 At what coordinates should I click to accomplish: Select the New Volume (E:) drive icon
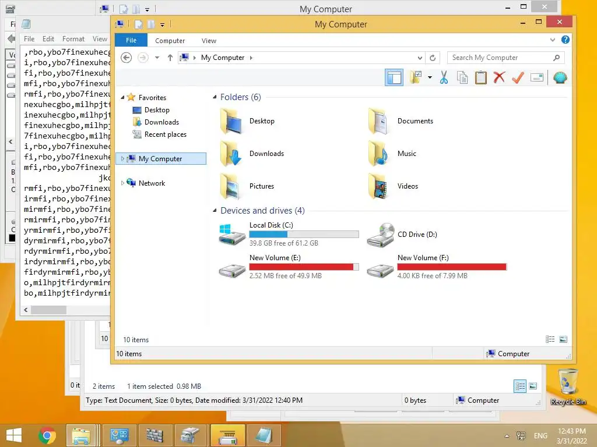(232, 271)
